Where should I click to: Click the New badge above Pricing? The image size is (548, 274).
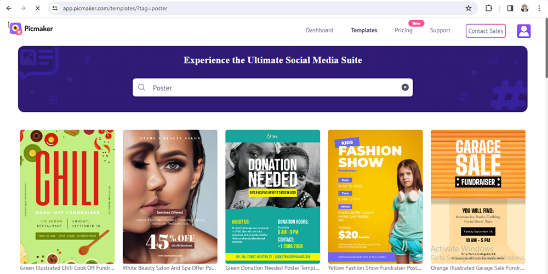click(416, 23)
